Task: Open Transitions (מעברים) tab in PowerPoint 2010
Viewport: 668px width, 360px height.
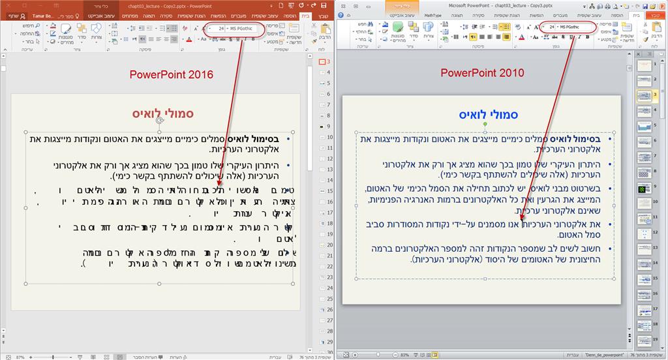Action: pyautogui.click(x=560, y=16)
